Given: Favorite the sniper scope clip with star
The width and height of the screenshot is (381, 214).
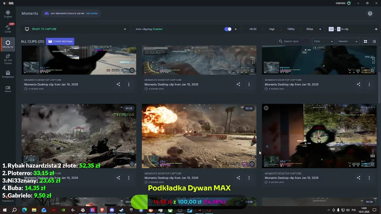Looking at the screenshot, I should pyautogui.click(x=372, y=164).
